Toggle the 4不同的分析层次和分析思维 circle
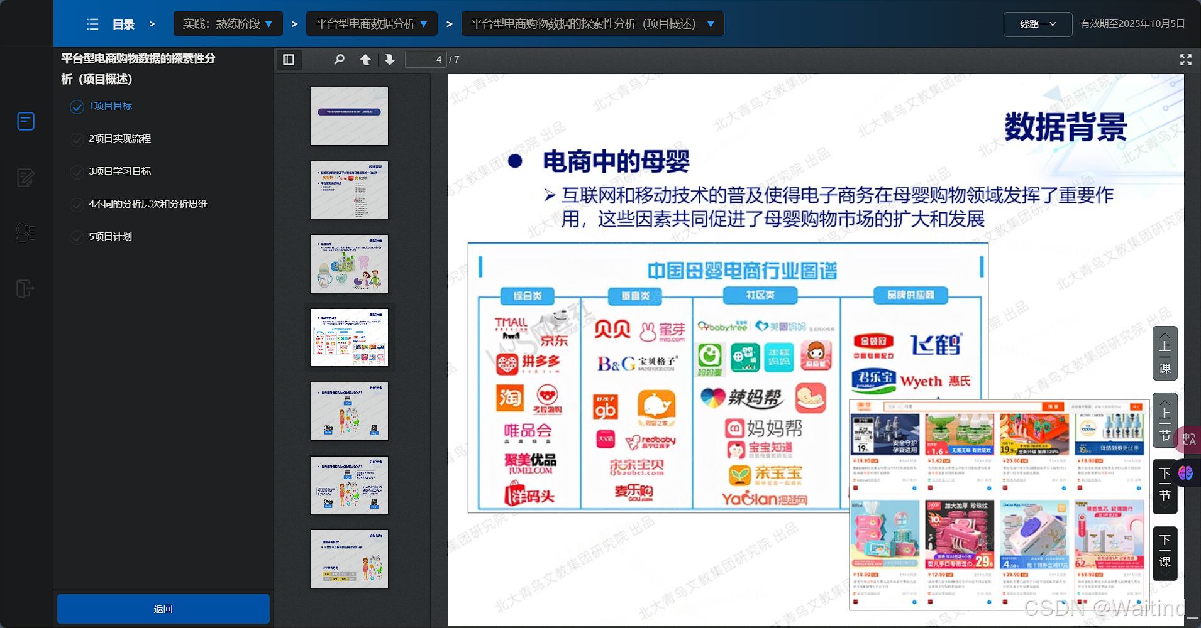The height and width of the screenshot is (628, 1201). [x=77, y=205]
